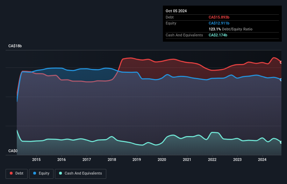Image resolution: width=287 pixels, height=184 pixels.
Task: Click the blue dot in Equity legend
Action: (35, 173)
